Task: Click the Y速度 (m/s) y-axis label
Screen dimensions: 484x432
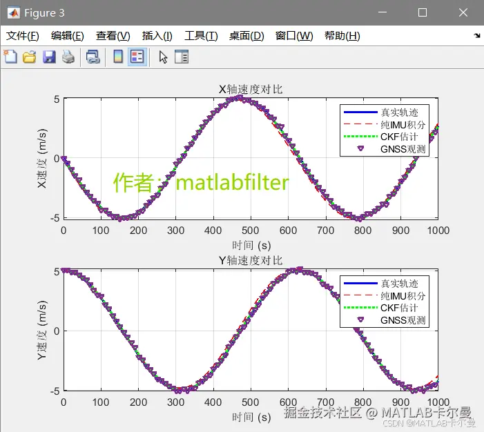Action: tap(42, 330)
